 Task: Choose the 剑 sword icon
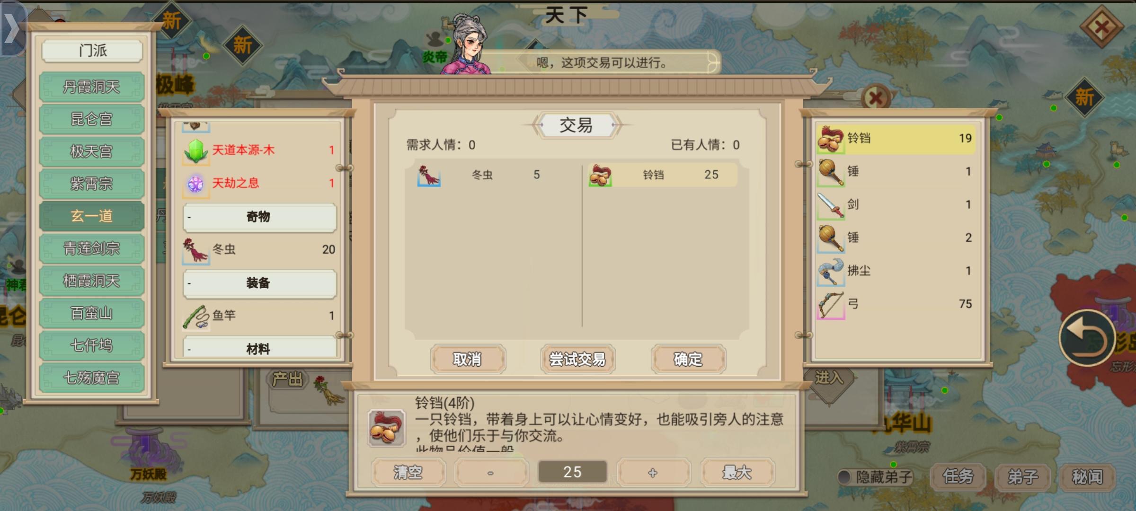(x=831, y=205)
